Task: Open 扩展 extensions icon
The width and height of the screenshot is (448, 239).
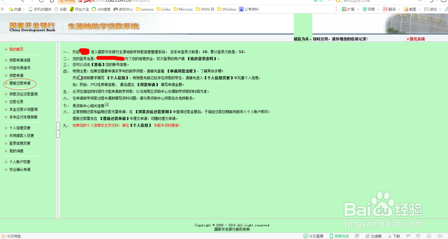Action: (x=344, y=9)
